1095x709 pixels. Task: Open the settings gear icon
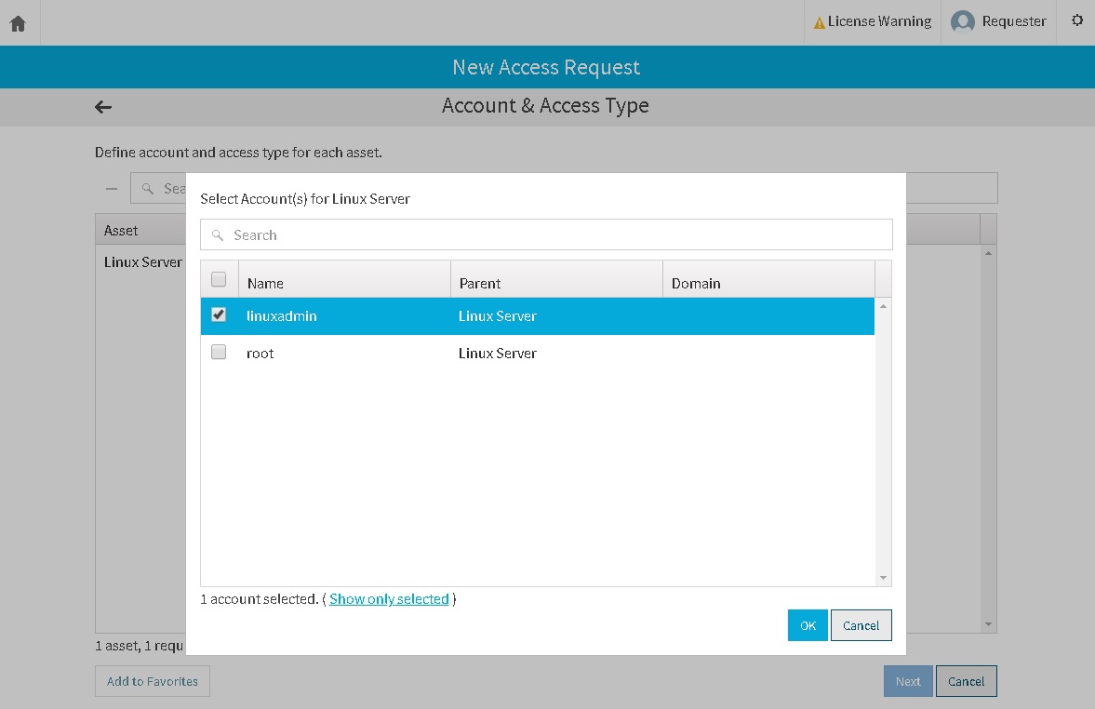[x=1077, y=20]
